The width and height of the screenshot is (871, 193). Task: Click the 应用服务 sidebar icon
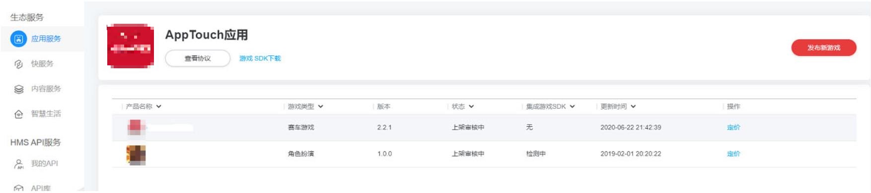[18, 39]
